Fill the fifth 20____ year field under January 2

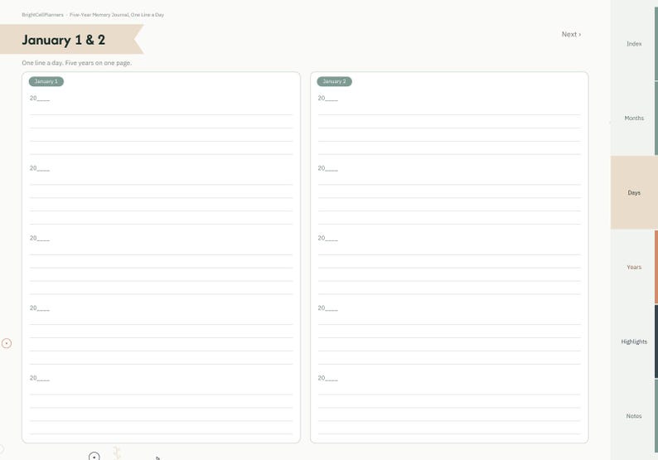click(x=327, y=378)
